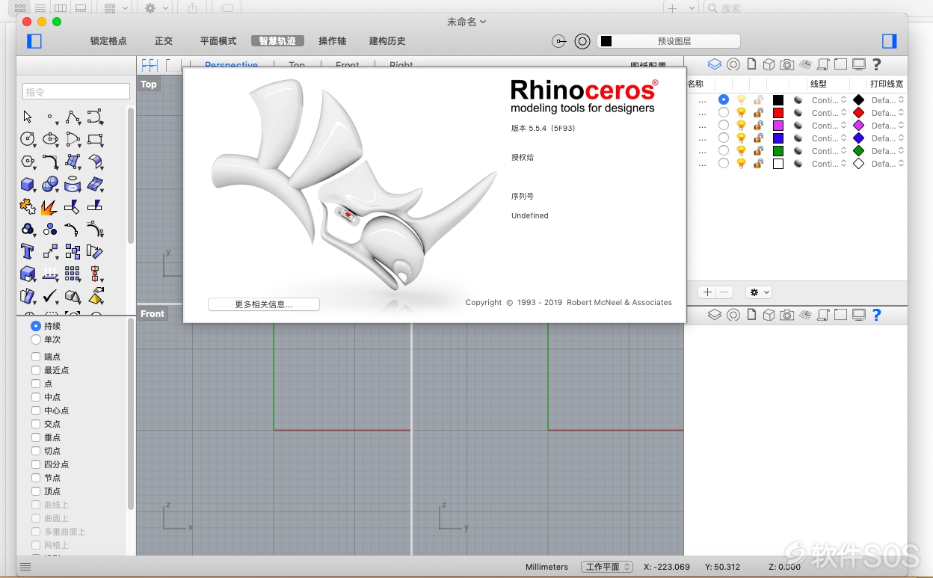The height and width of the screenshot is (578, 933).
Task: Click the checkmark analysis tool
Action: [50, 296]
